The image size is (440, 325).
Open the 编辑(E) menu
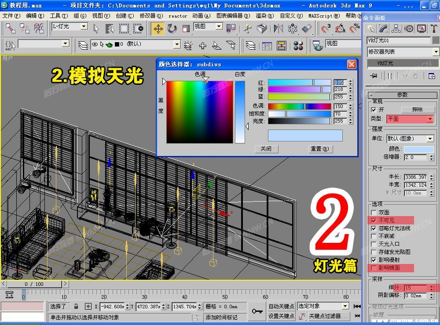[x=35, y=16]
